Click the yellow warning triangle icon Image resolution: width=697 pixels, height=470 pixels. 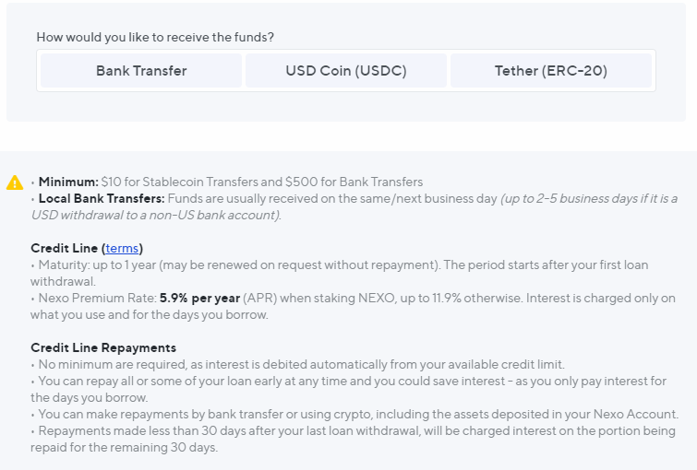[x=15, y=182]
